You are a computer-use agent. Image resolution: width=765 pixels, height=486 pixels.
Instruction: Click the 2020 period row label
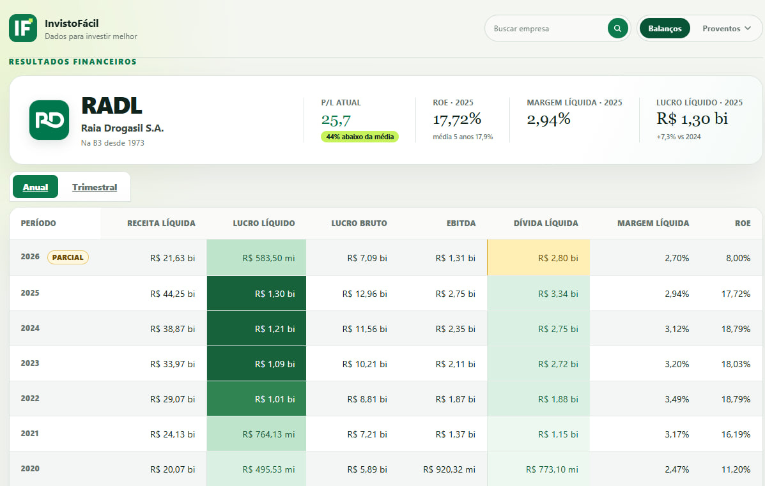tap(30, 469)
